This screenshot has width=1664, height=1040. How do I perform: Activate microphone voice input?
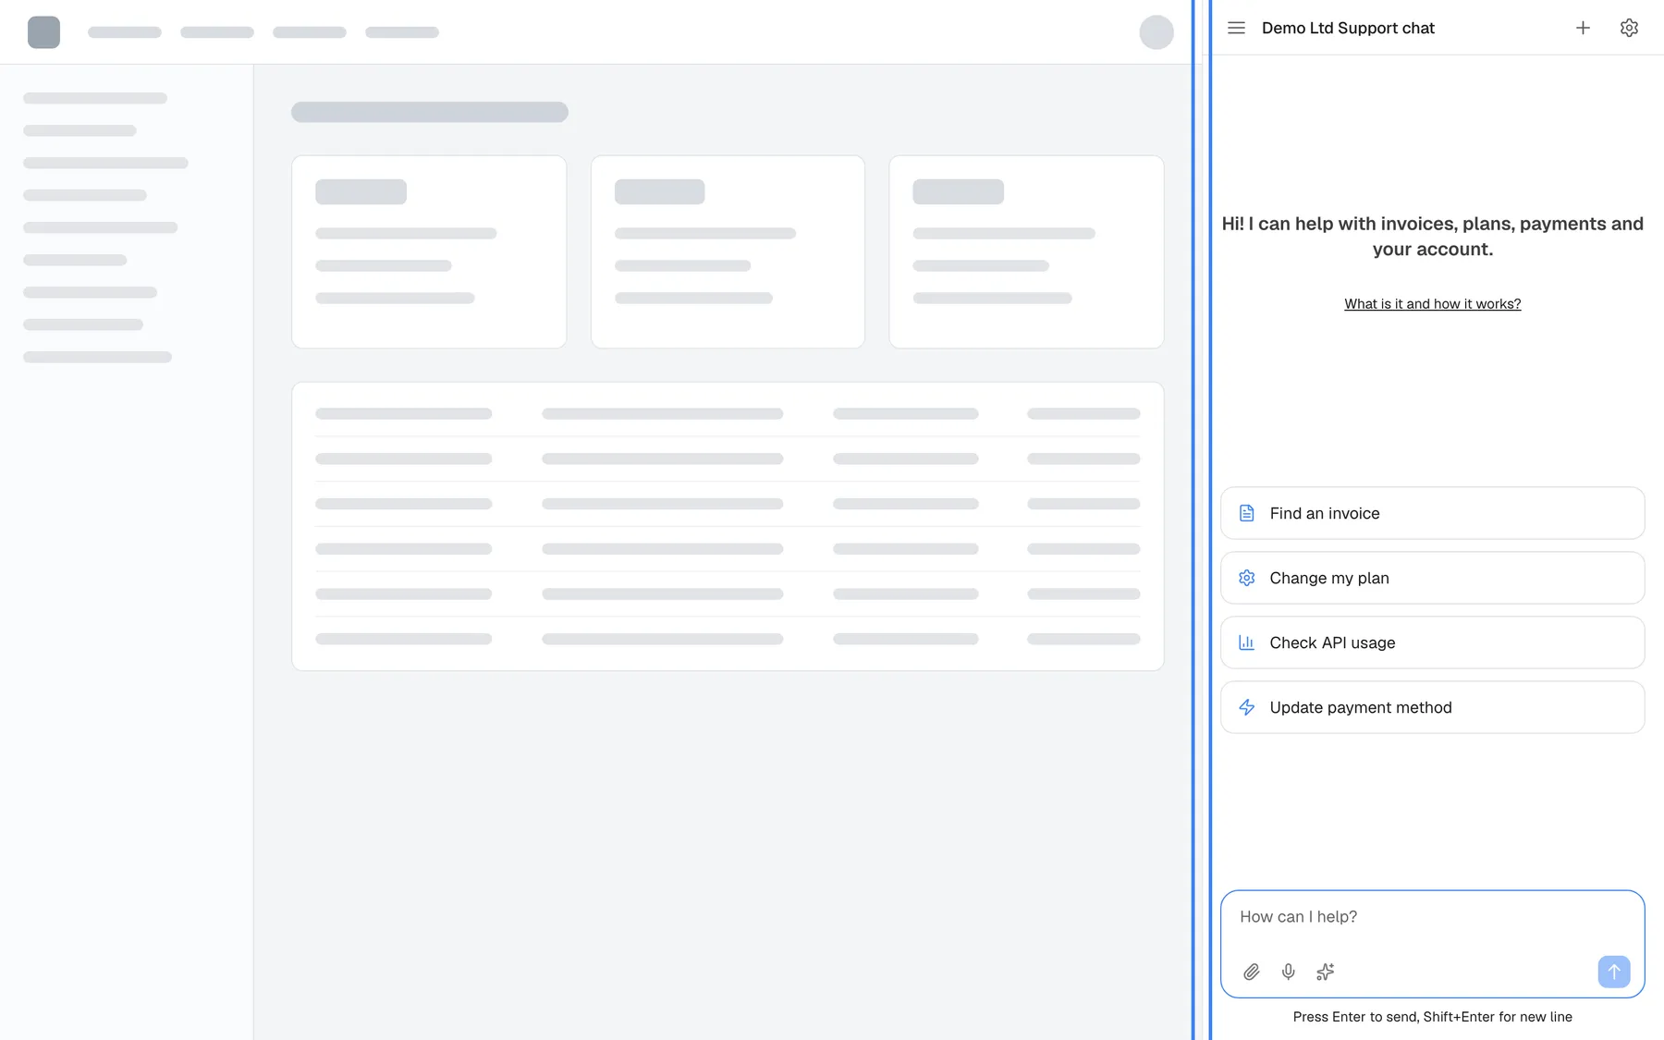point(1288,972)
